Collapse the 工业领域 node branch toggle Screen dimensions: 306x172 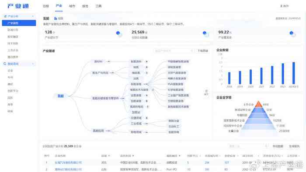[x=146, y=124]
